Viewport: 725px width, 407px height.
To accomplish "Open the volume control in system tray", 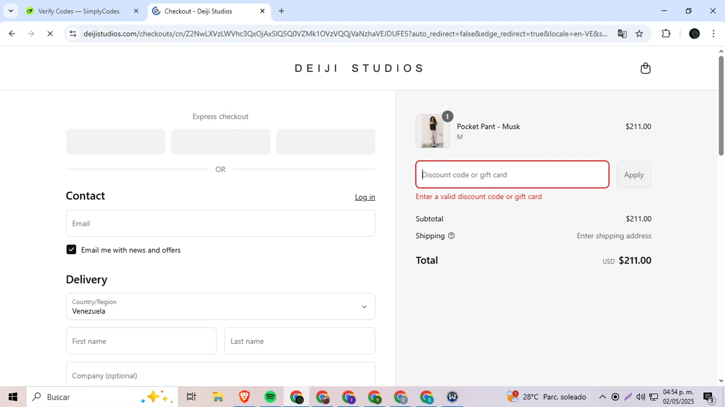I will point(640,397).
